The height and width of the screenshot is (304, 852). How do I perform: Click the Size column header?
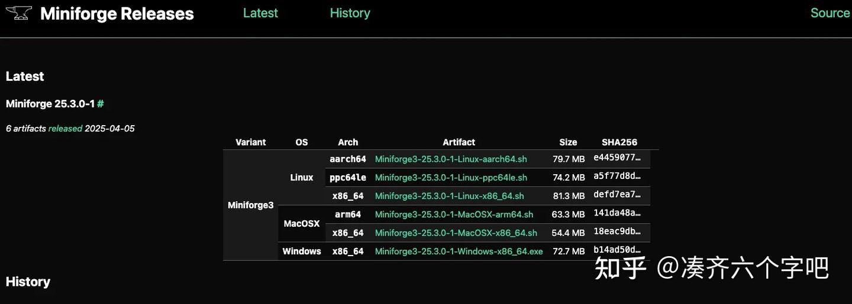pos(568,142)
